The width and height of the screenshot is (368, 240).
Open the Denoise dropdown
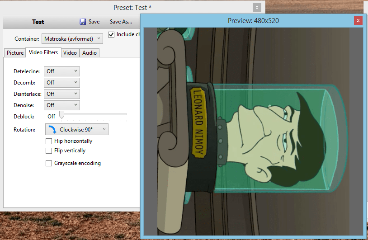tap(62, 105)
